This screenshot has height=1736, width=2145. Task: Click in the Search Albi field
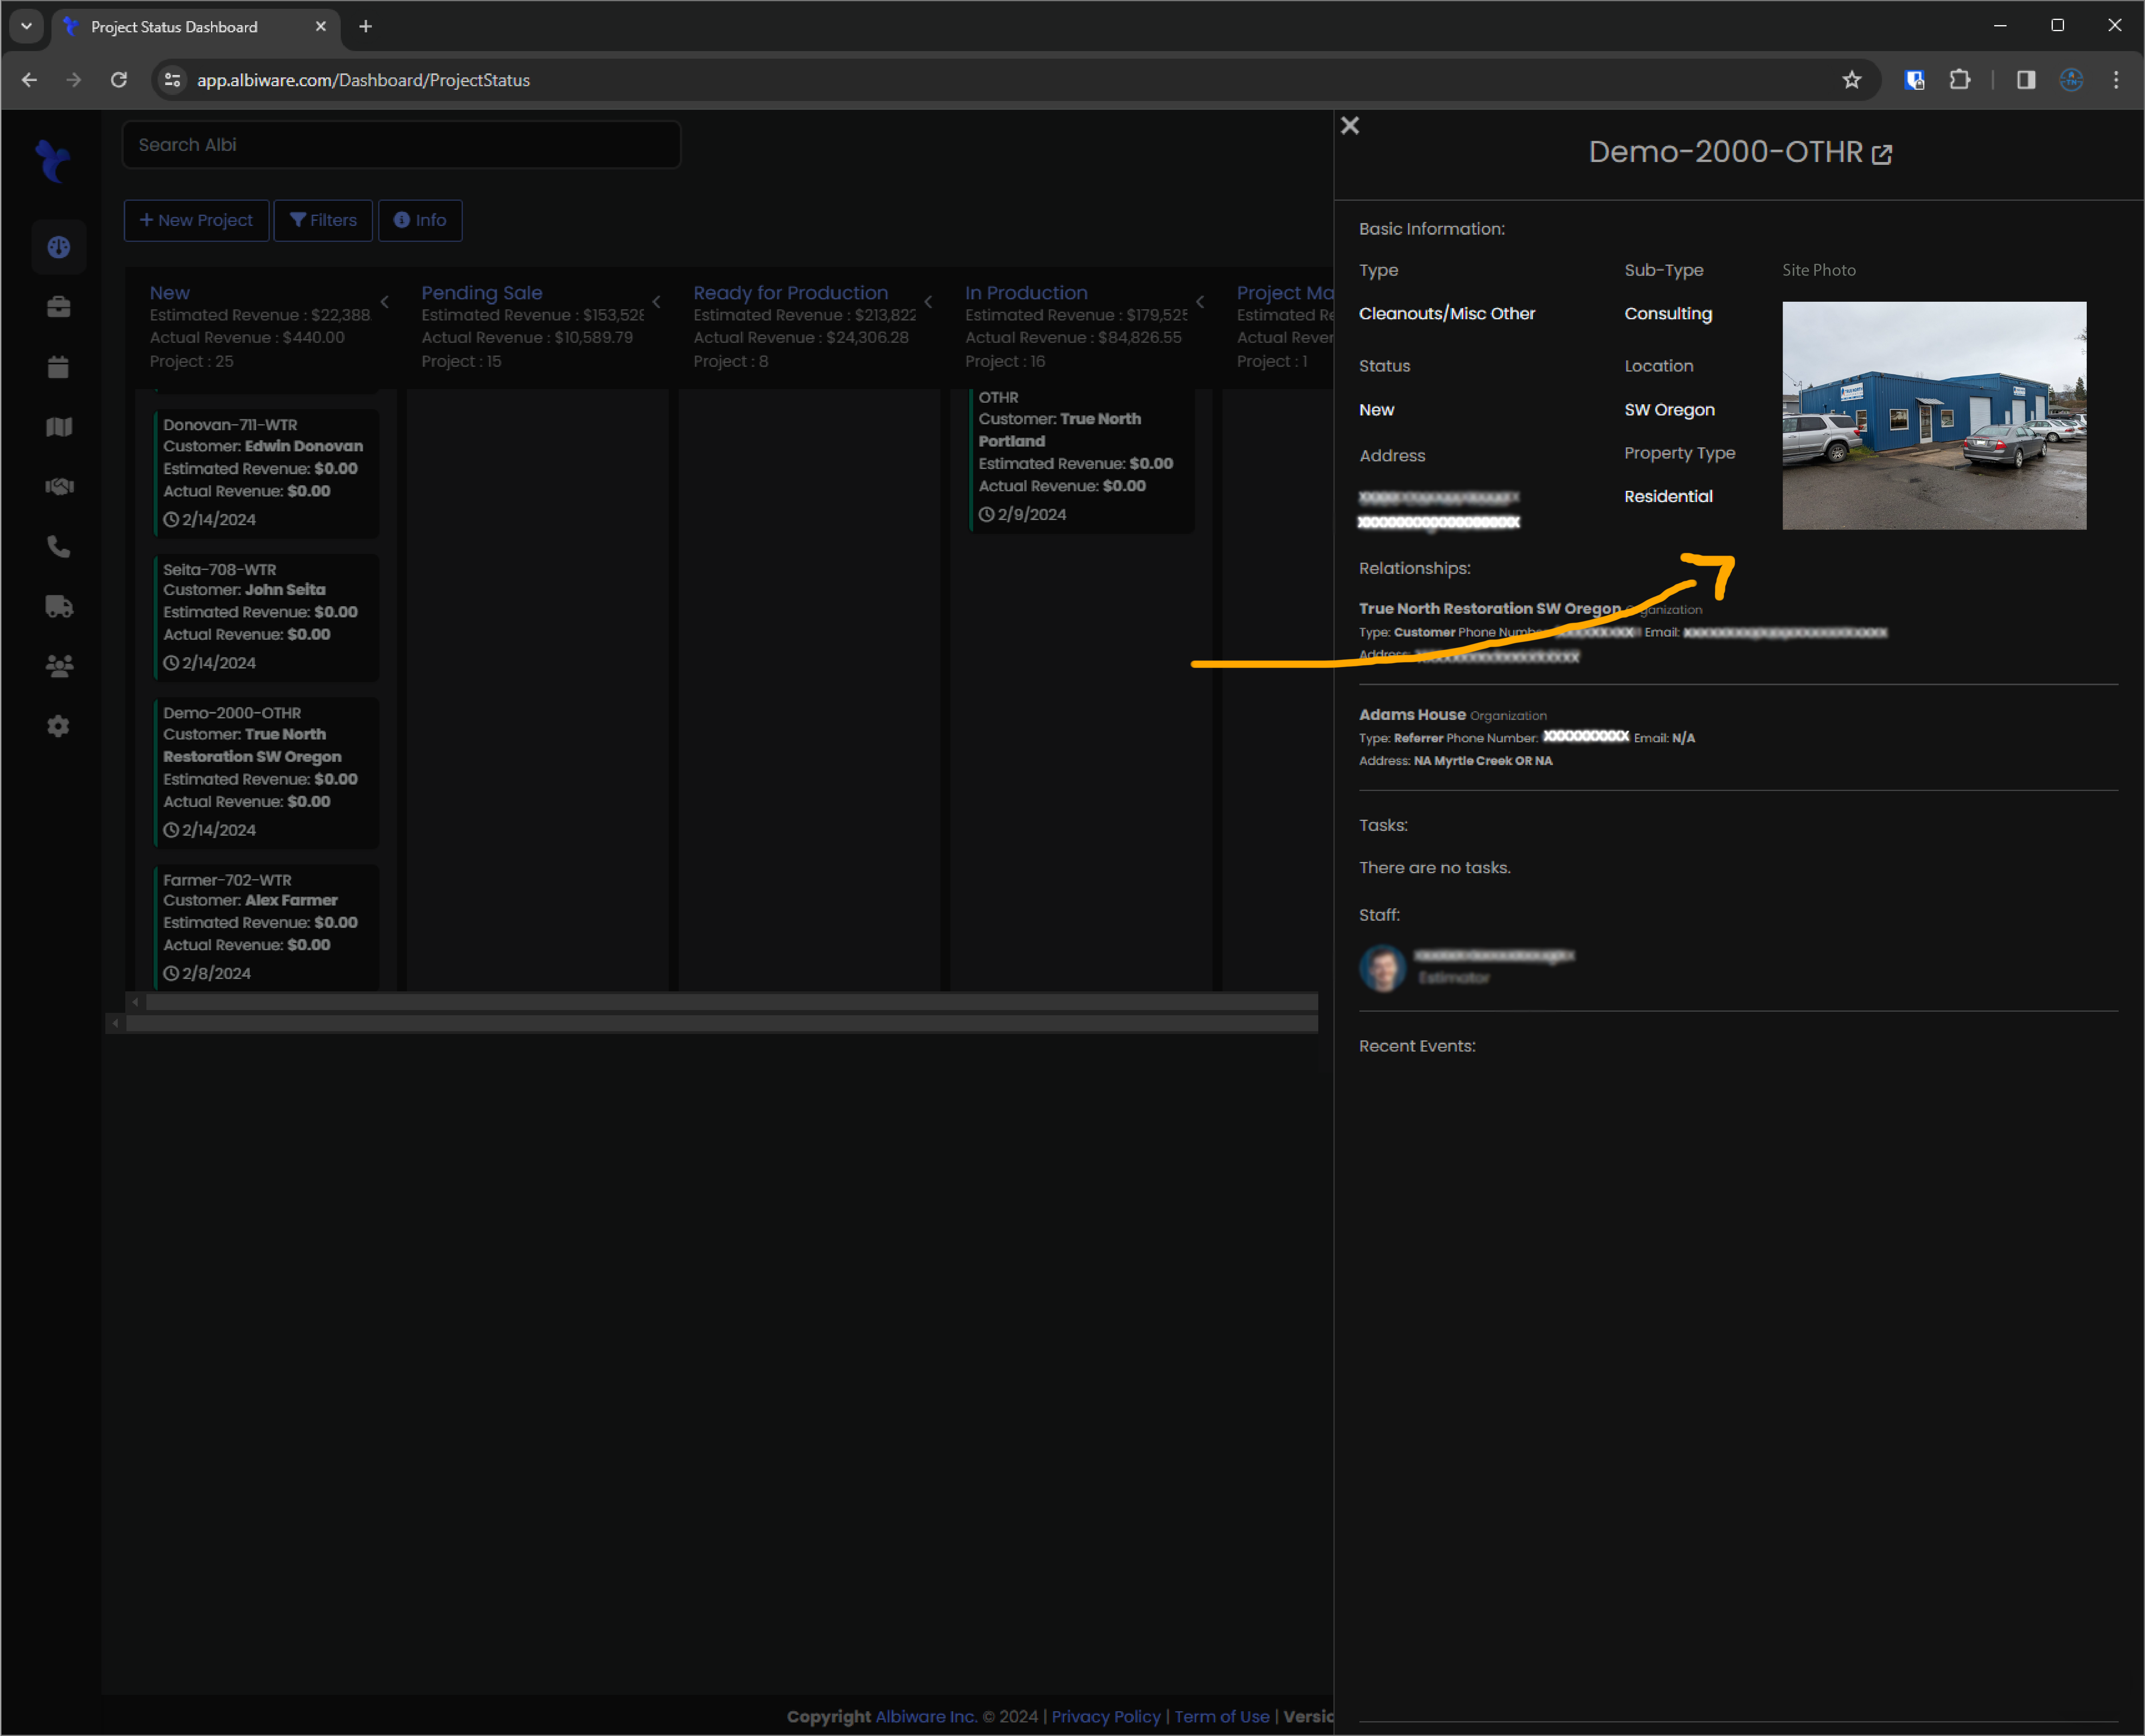[402, 145]
